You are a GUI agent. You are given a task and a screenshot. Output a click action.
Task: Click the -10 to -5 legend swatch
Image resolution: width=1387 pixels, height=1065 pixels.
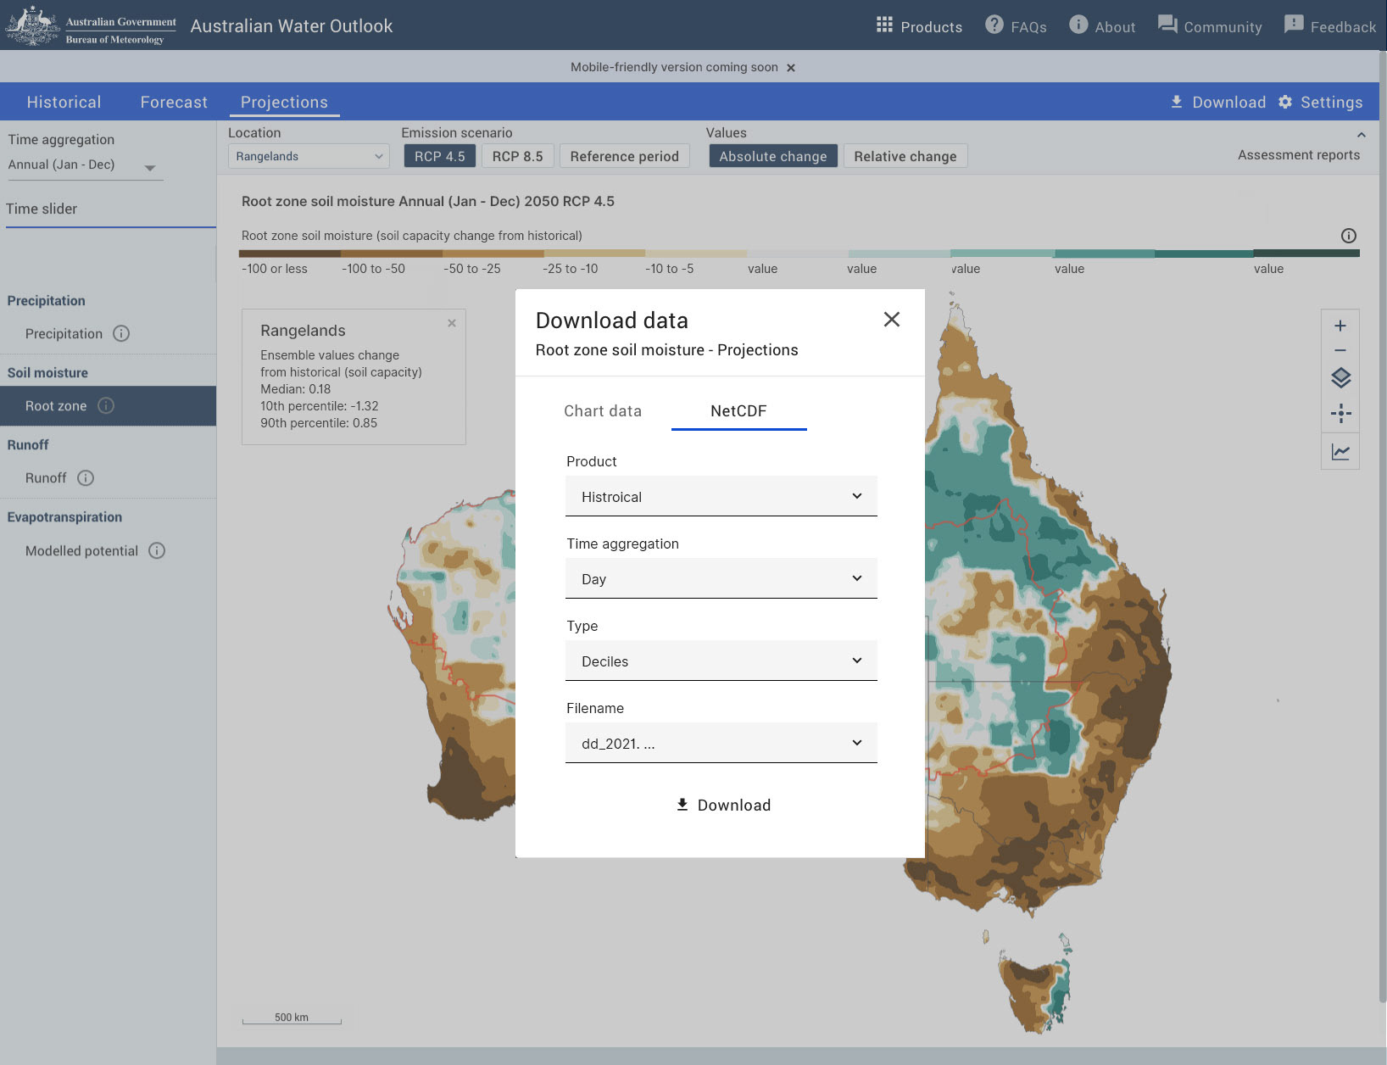click(x=696, y=253)
